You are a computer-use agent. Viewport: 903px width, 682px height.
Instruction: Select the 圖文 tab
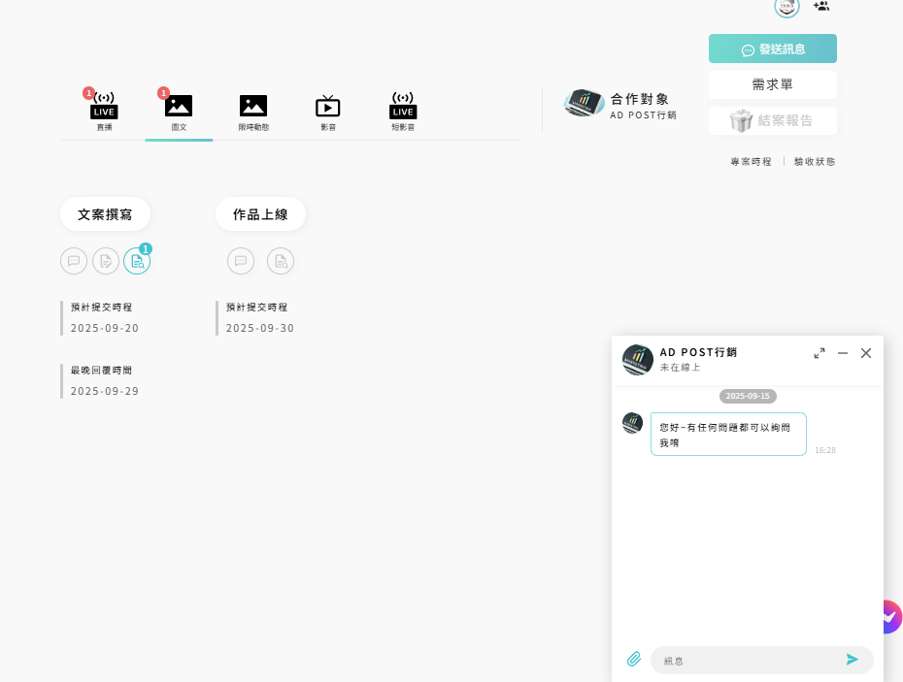pos(179,112)
